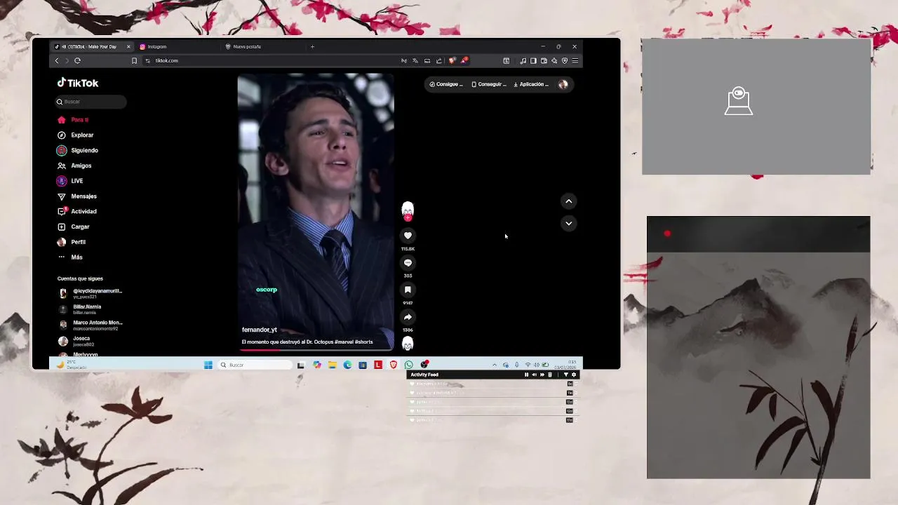Open Activity Feed settings gear

click(x=574, y=375)
